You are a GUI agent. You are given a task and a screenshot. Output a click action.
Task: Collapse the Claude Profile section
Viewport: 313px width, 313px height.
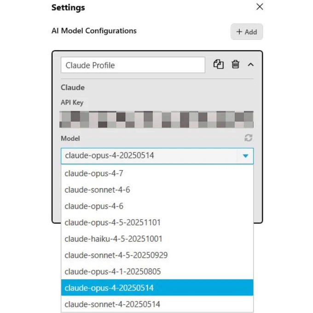251,65
